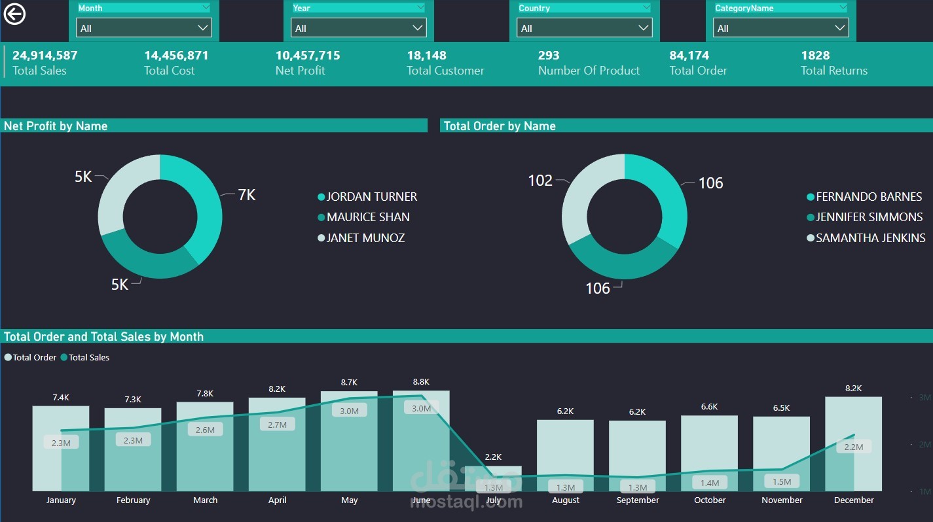Click the Jennifer Simmons legend marker

[811, 217]
